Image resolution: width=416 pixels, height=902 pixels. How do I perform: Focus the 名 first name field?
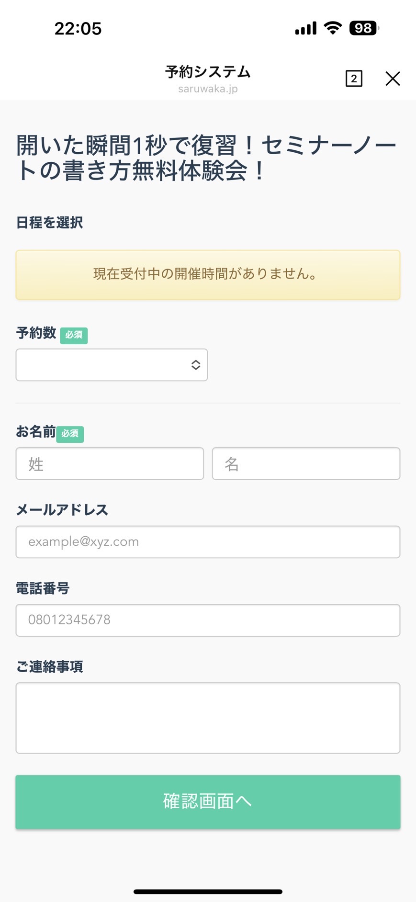pyautogui.click(x=306, y=463)
